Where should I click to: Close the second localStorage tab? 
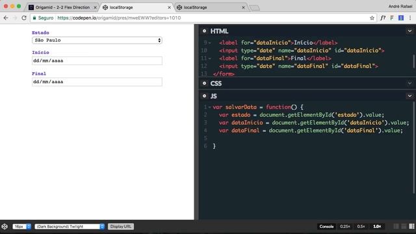click(243, 7)
